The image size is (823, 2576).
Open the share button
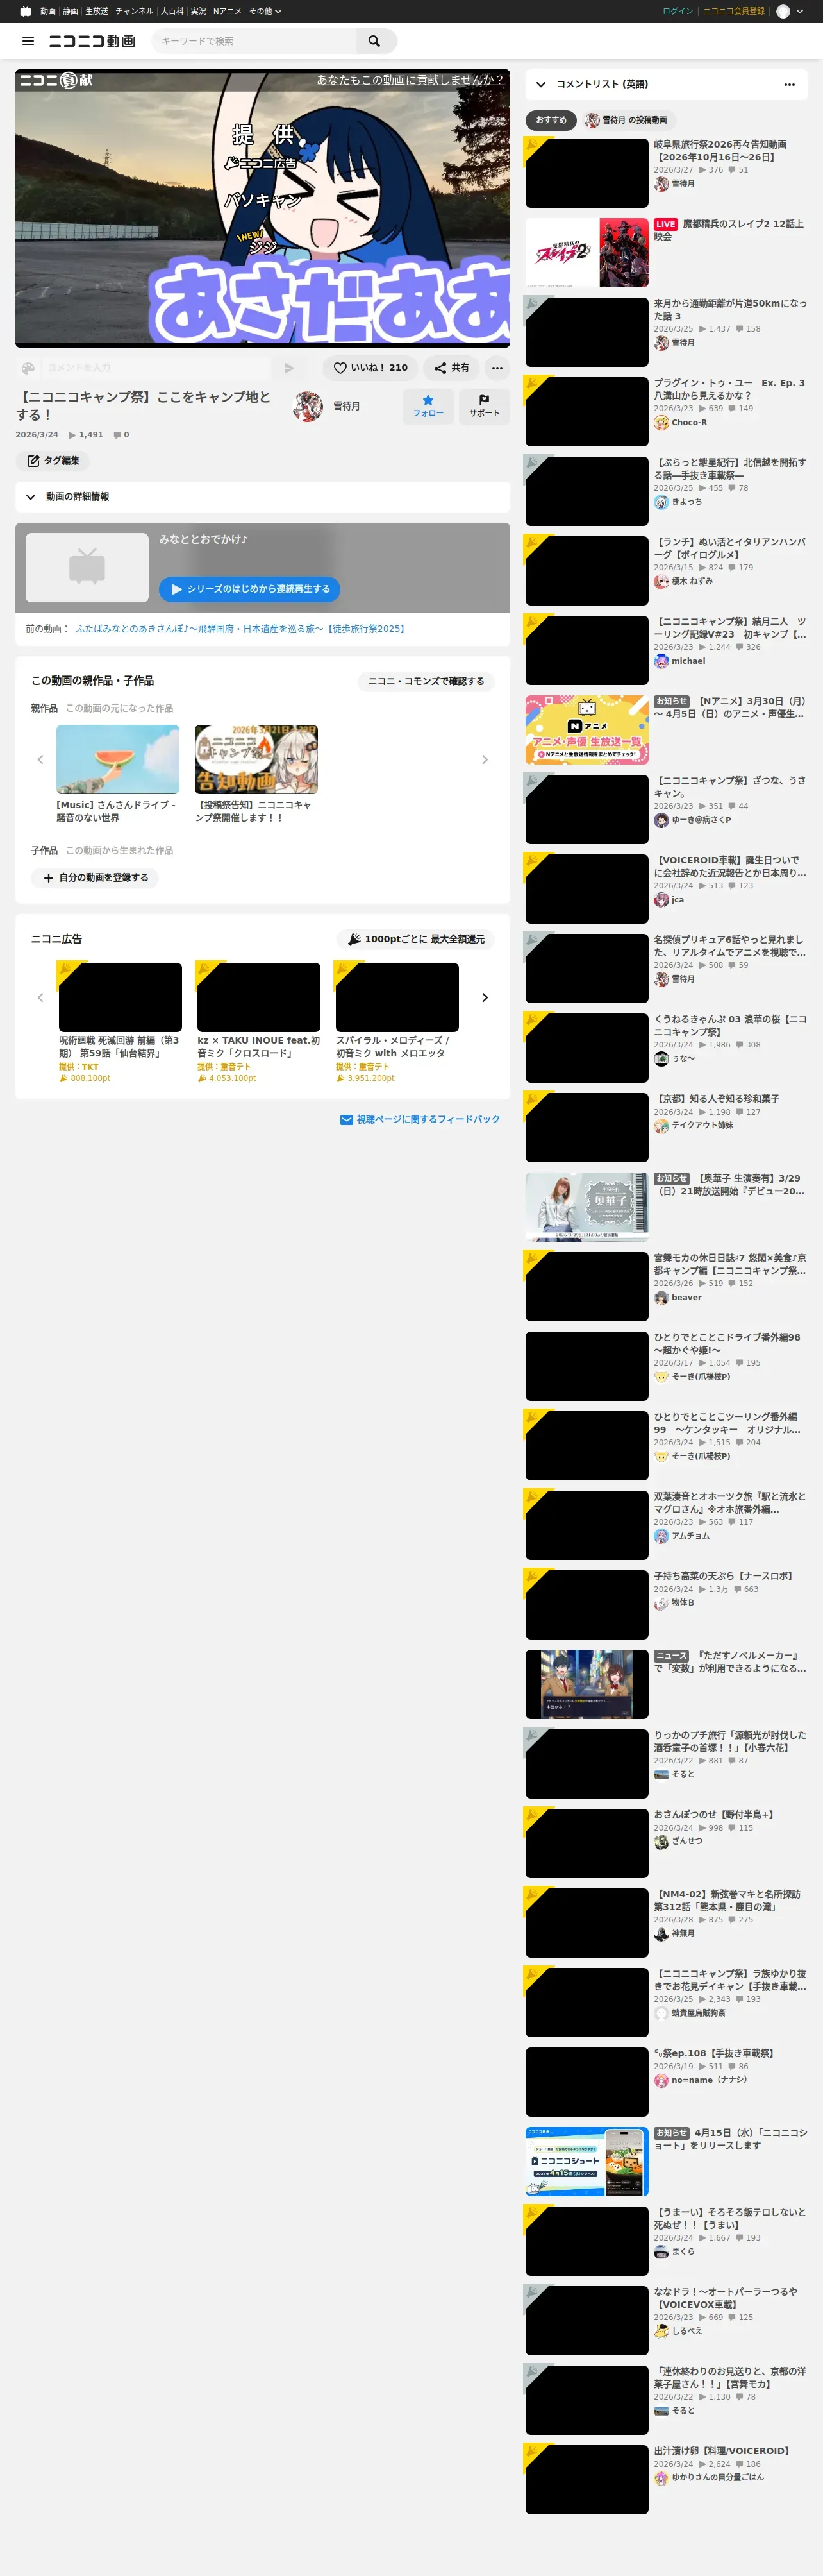(451, 368)
